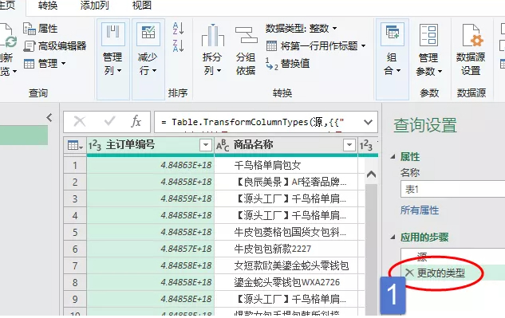Delete the 更改的类型 step X icon
Screen dimensions: 505x318
[409, 273]
